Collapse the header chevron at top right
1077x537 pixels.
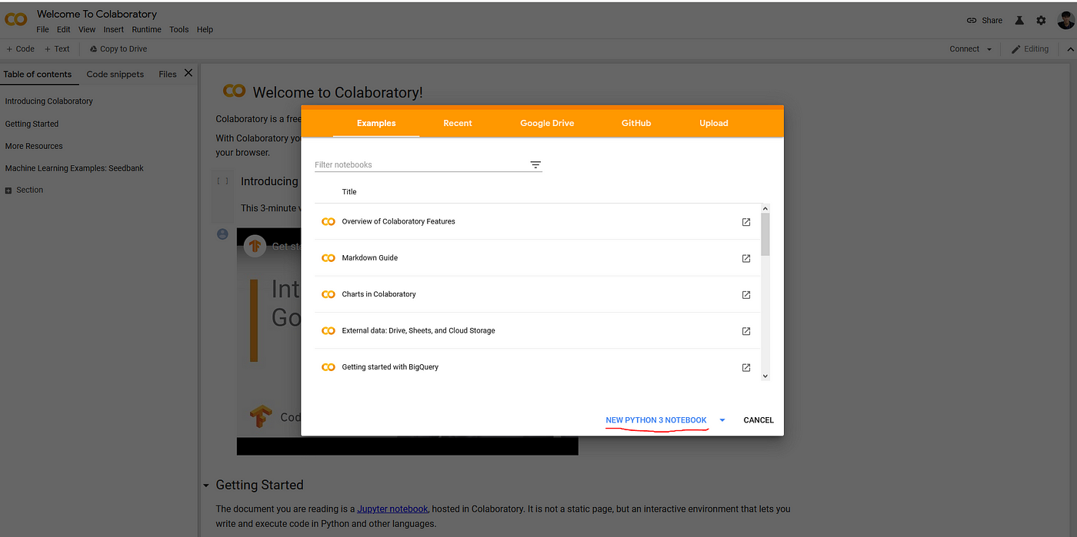tap(1070, 49)
